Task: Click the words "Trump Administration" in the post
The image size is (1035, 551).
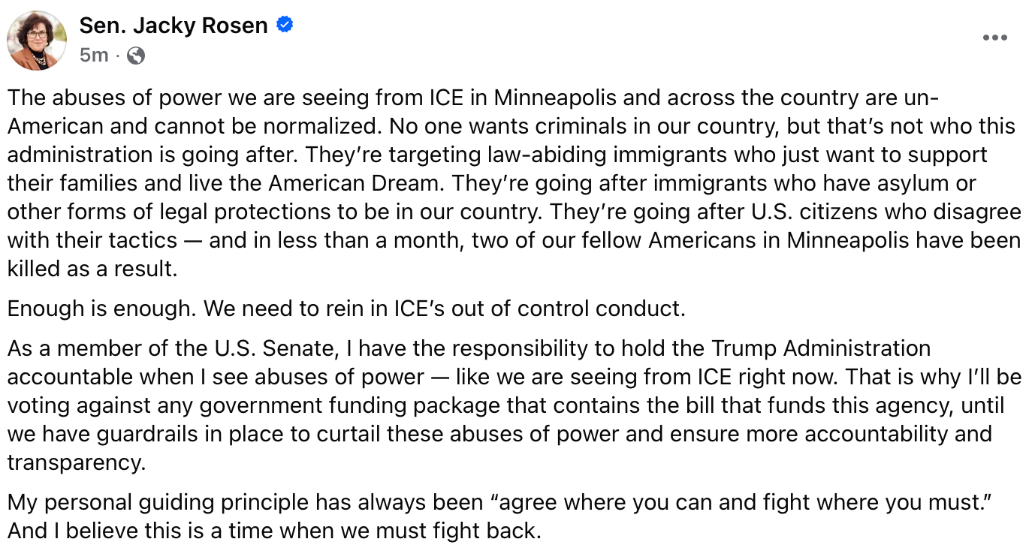Action: coord(821,348)
